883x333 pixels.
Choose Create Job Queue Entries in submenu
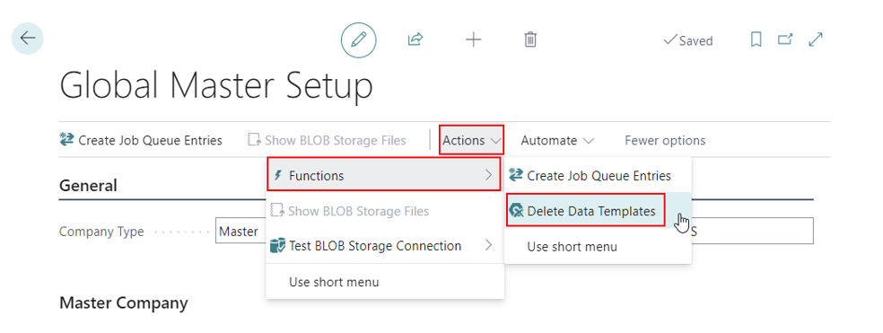(x=598, y=176)
